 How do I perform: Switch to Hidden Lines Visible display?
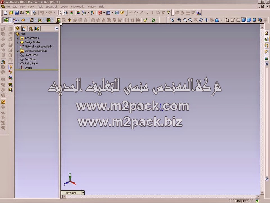coord(233,20)
